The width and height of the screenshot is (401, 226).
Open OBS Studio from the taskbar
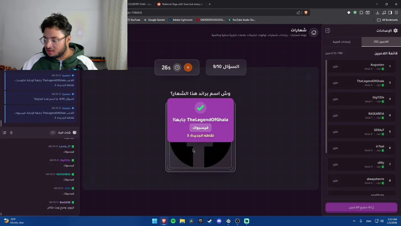coord(237,221)
